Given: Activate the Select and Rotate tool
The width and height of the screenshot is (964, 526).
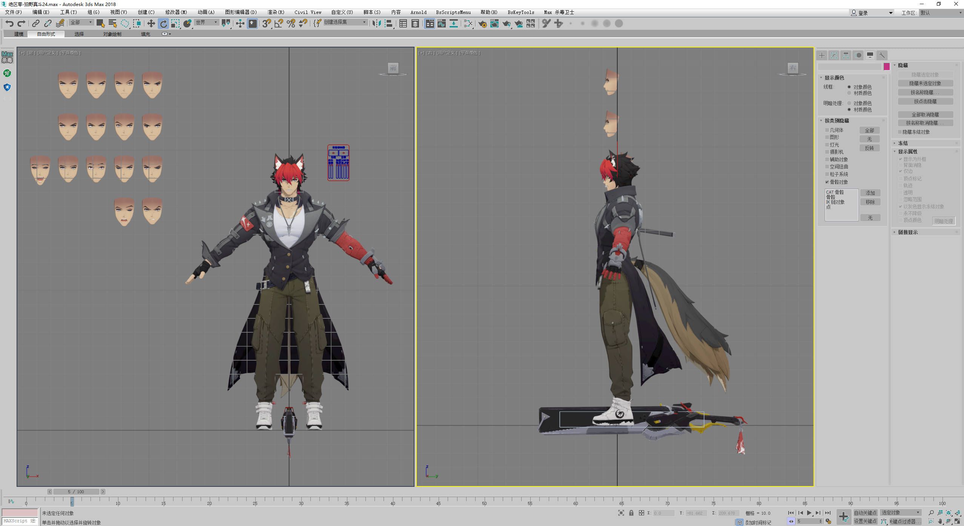Looking at the screenshot, I should [163, 23].
